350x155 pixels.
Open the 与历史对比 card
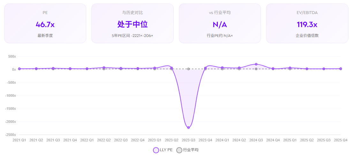(132, 23)
